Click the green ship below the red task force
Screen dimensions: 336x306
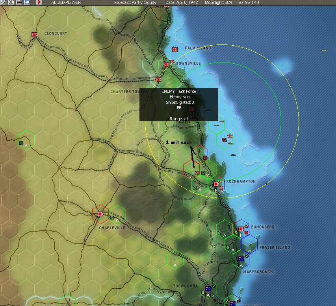tap(230, 144)
